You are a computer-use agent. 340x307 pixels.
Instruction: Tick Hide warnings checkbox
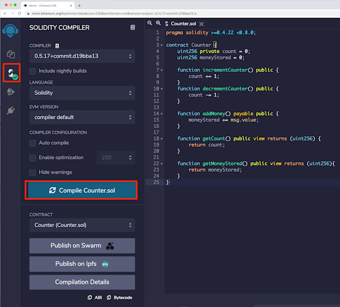tap(32, 173)
